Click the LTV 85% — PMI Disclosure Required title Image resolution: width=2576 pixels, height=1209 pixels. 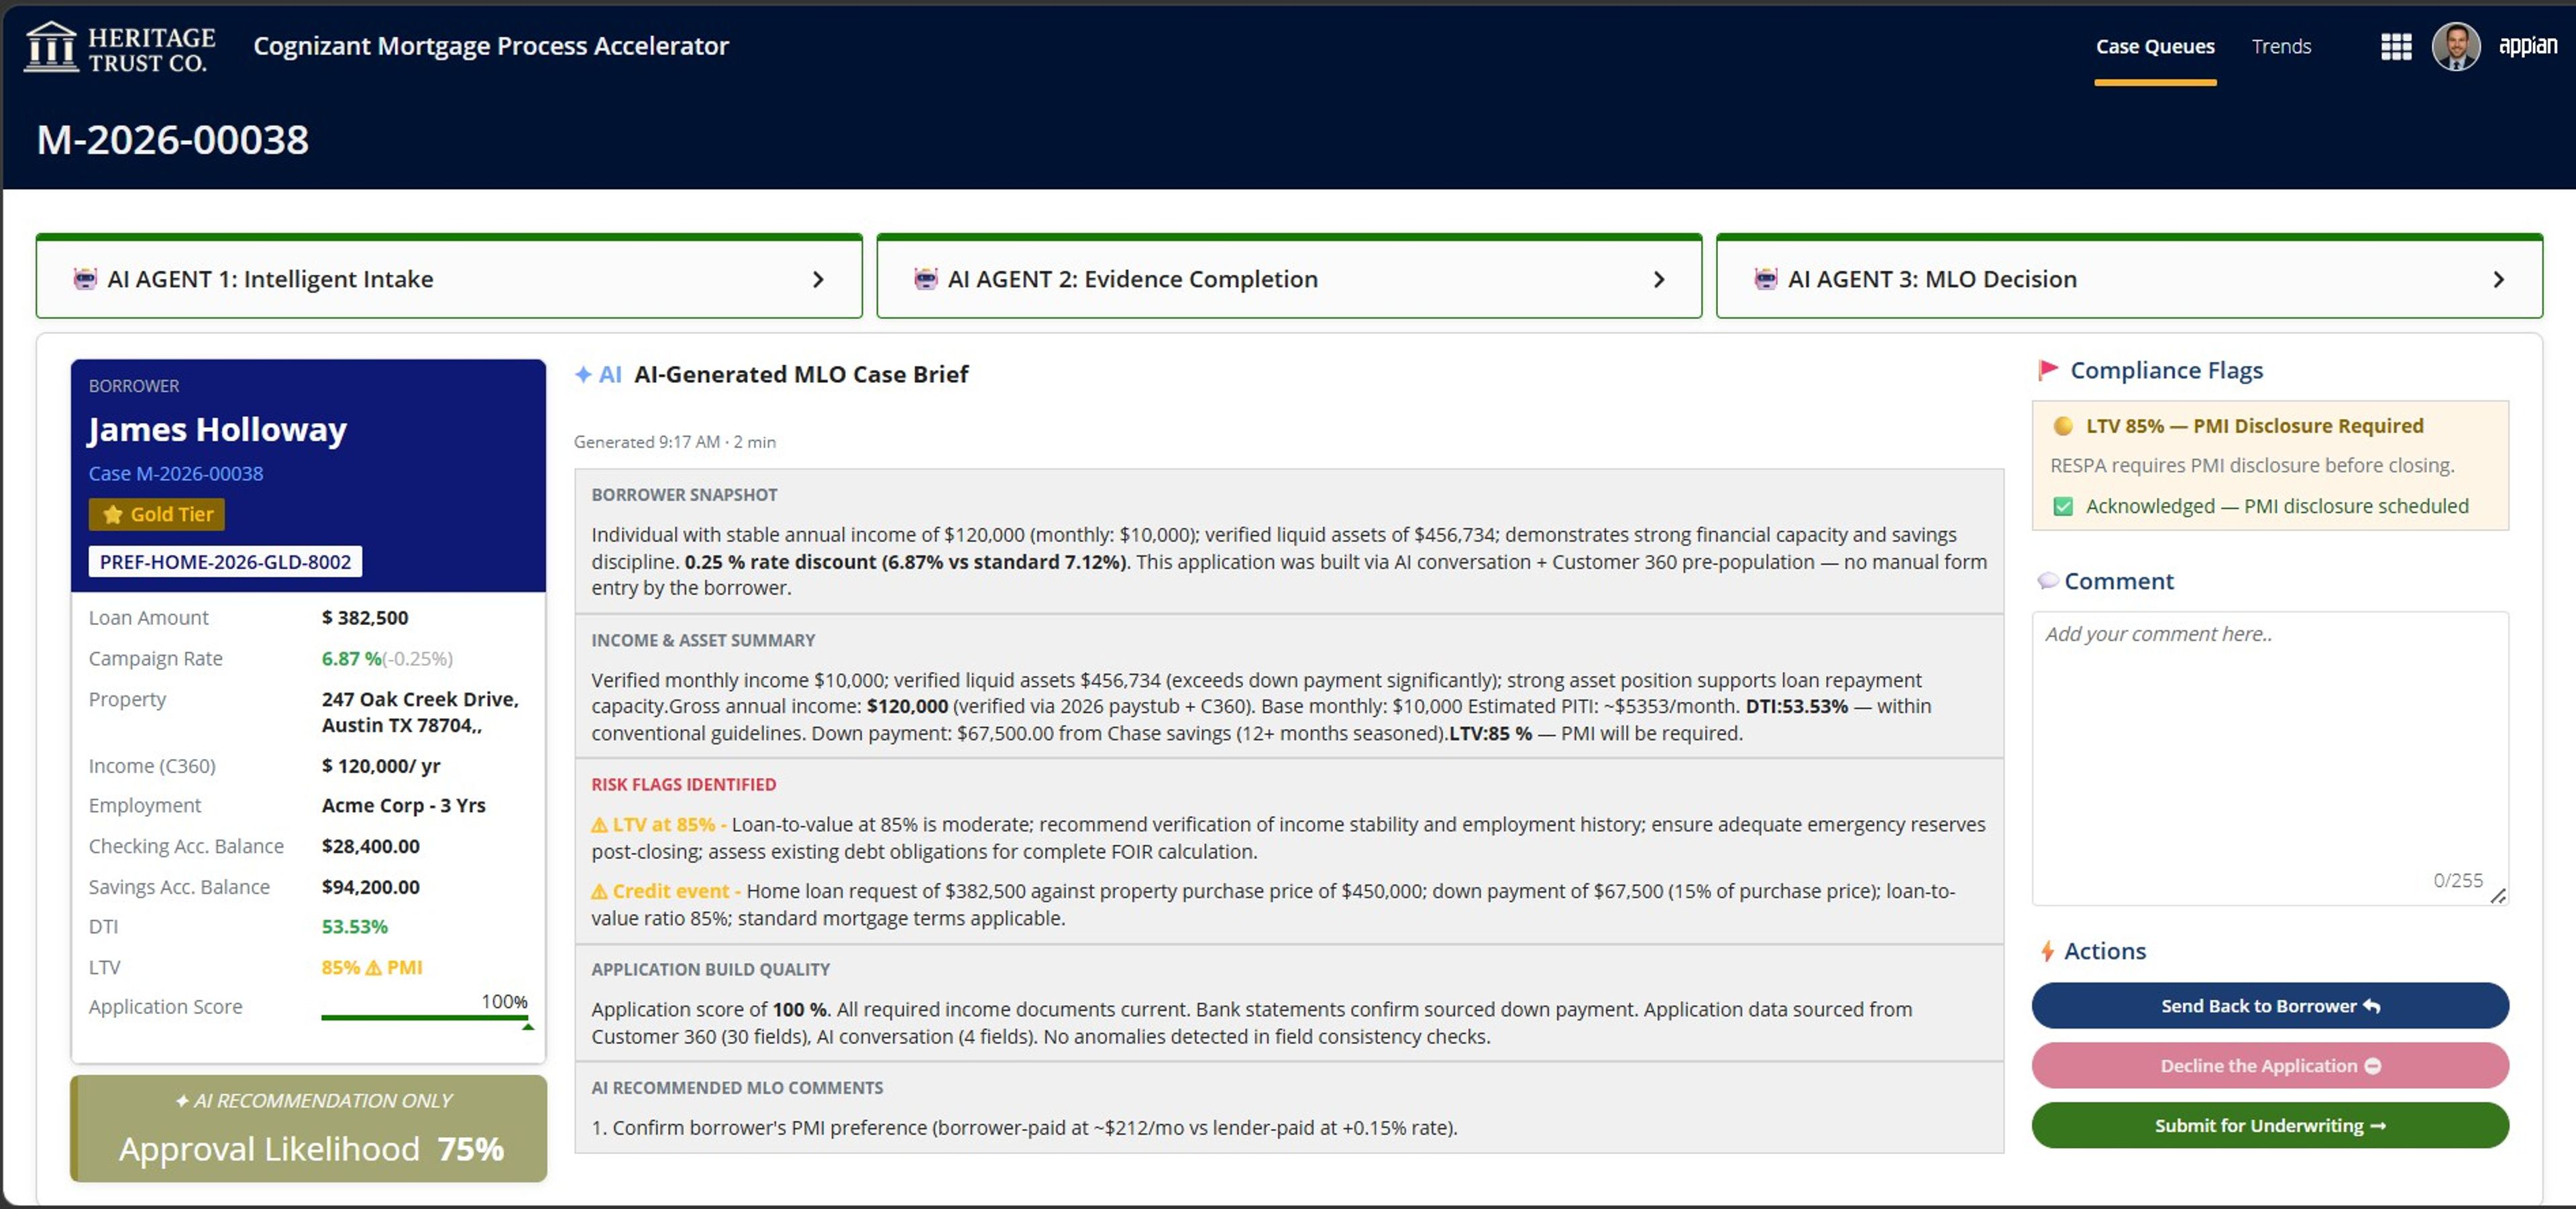2254,426
